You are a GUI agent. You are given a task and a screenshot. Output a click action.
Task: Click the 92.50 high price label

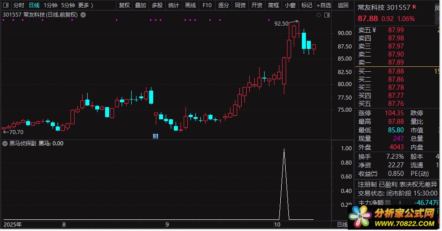[x=281, y=24]
